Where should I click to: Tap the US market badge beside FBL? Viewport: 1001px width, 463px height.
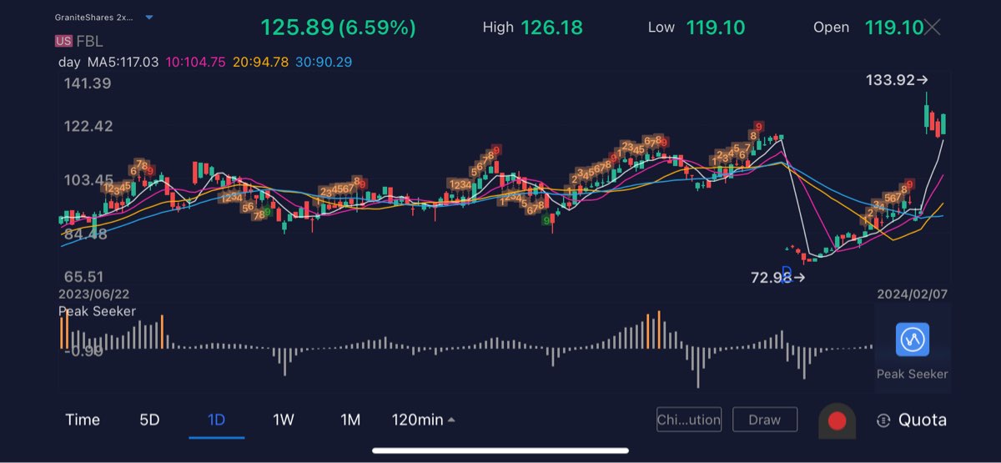click(63, 41)
